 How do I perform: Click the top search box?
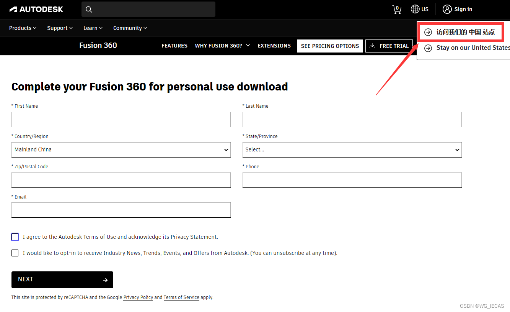[148, 9]
